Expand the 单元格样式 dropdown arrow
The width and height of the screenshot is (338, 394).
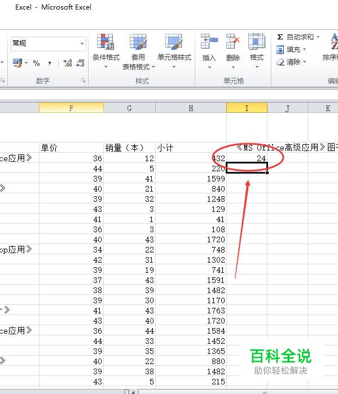(174, 67)
